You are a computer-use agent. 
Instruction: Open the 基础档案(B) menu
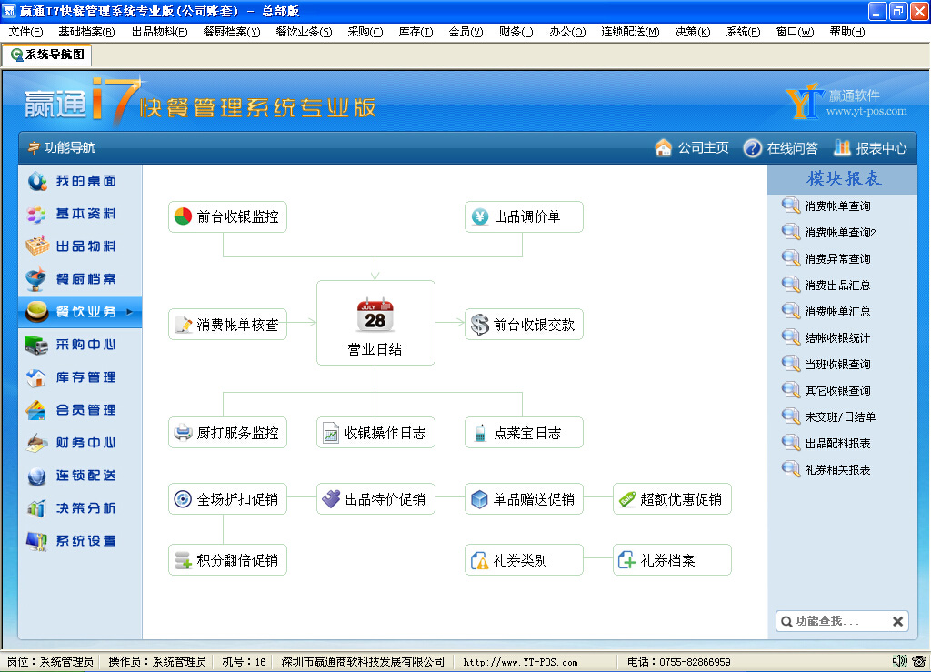coord(86,32)
